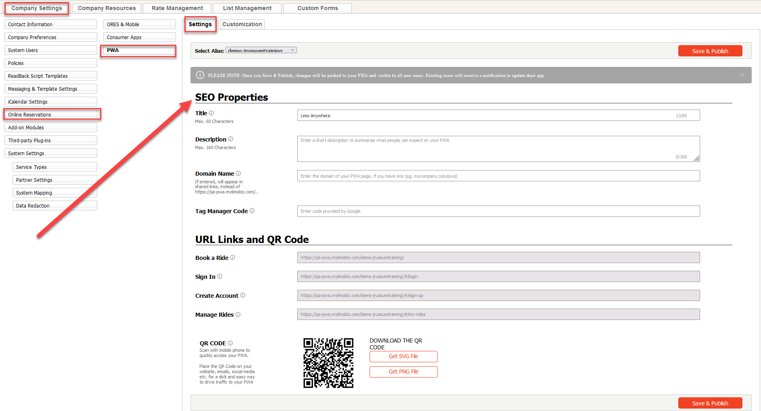Screen dimensions: 761x411
Task: Click the info icon beside Book a Ride
Action: [x=232, y=257]
